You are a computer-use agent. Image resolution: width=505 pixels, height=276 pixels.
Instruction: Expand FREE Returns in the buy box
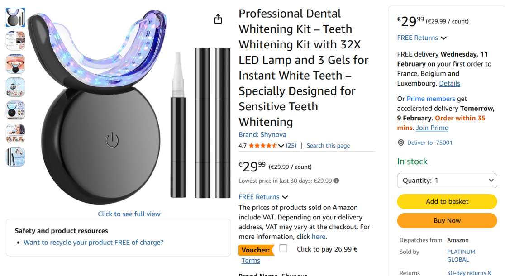[422, 38]
